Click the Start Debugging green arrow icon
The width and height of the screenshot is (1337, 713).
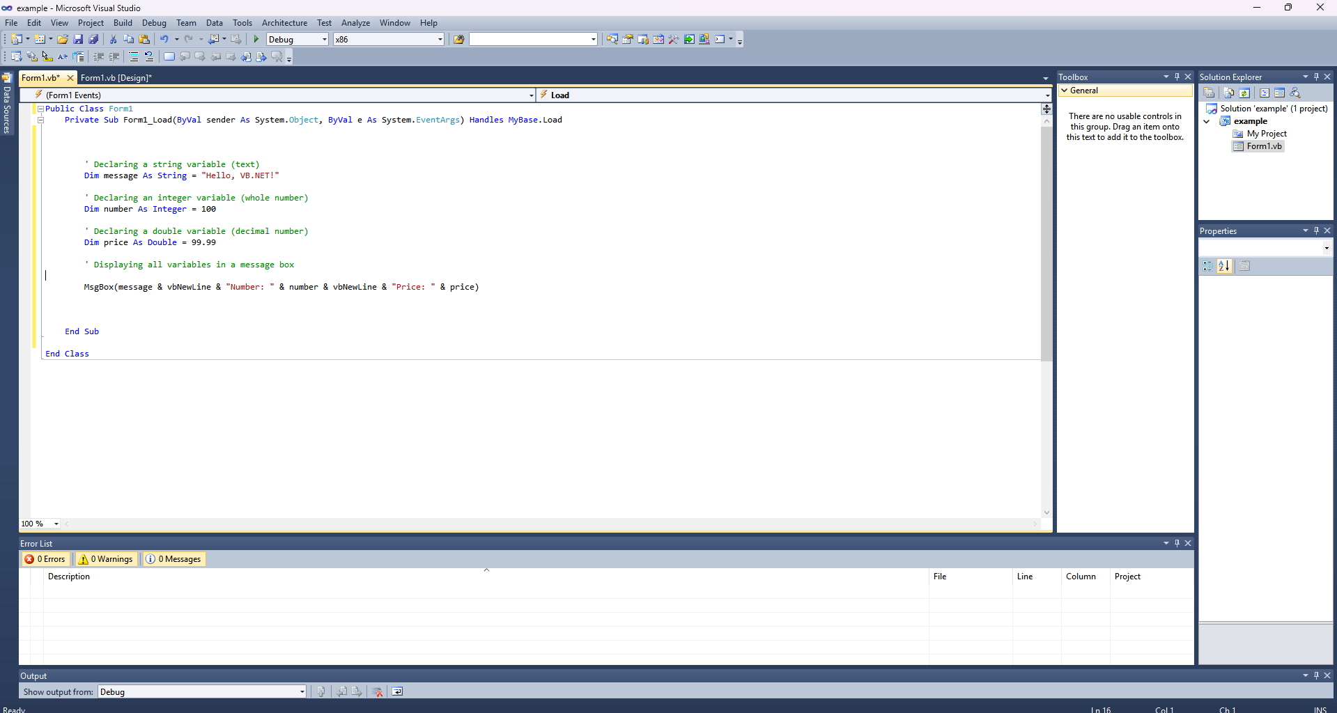pyautogui.click(x=256, y=40)
